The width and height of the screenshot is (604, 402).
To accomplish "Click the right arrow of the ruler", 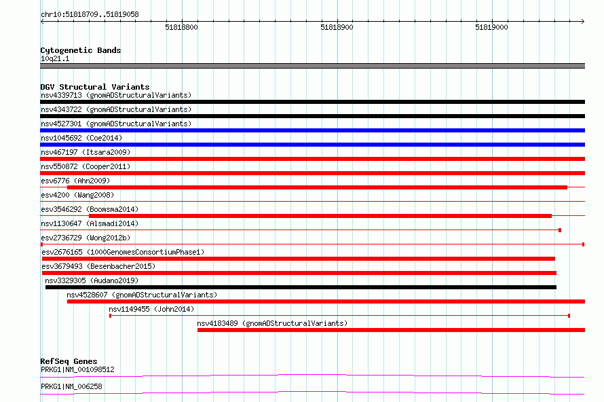I will pyautogui.click(x=583, y=21).
